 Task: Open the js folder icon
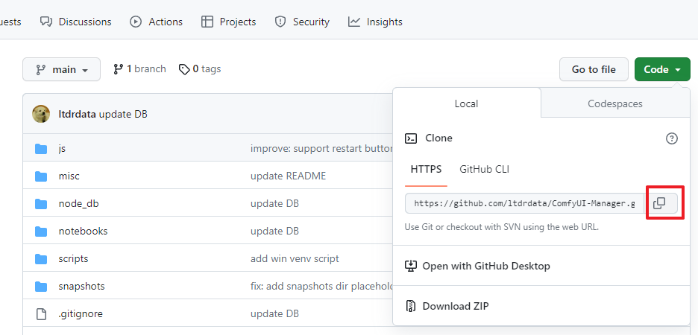41,149
